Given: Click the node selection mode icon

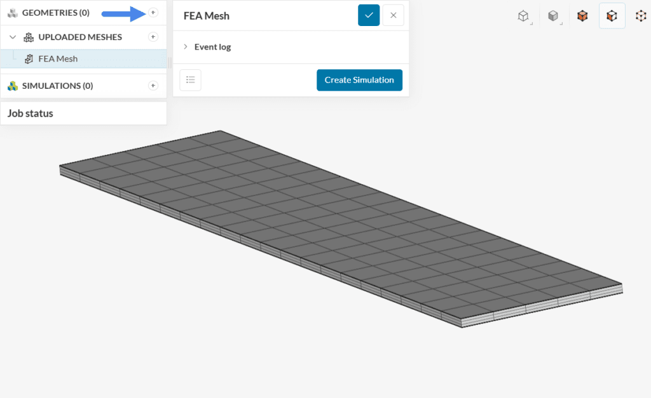Looking at the screenshot, I should point(641,15).
